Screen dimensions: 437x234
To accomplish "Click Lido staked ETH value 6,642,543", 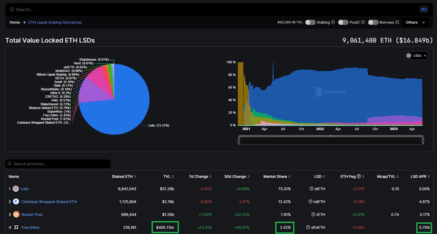I will pos(127,189).
